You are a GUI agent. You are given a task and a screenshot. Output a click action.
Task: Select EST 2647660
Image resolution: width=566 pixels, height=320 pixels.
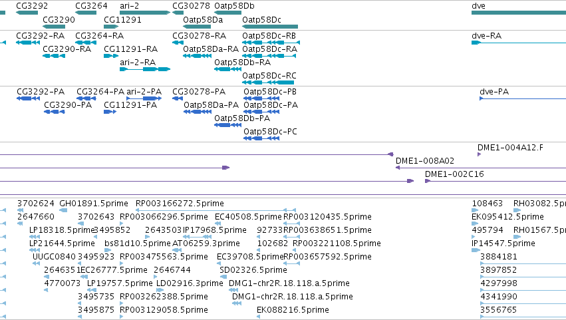pyautogui.click(x=36, y=217)
